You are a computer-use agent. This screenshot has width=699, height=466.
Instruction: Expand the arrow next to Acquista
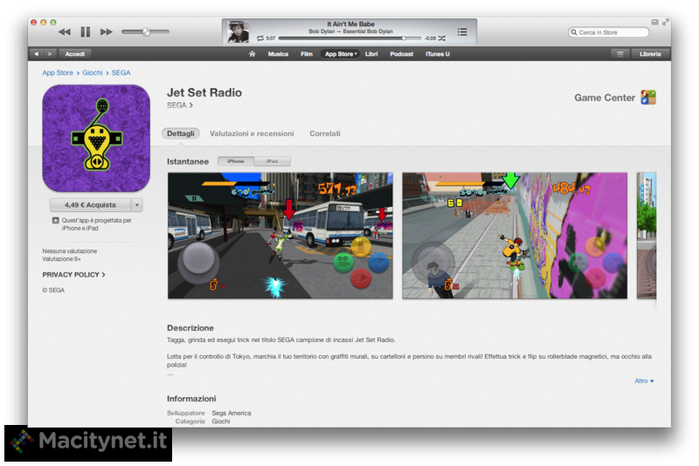(137, 205)
